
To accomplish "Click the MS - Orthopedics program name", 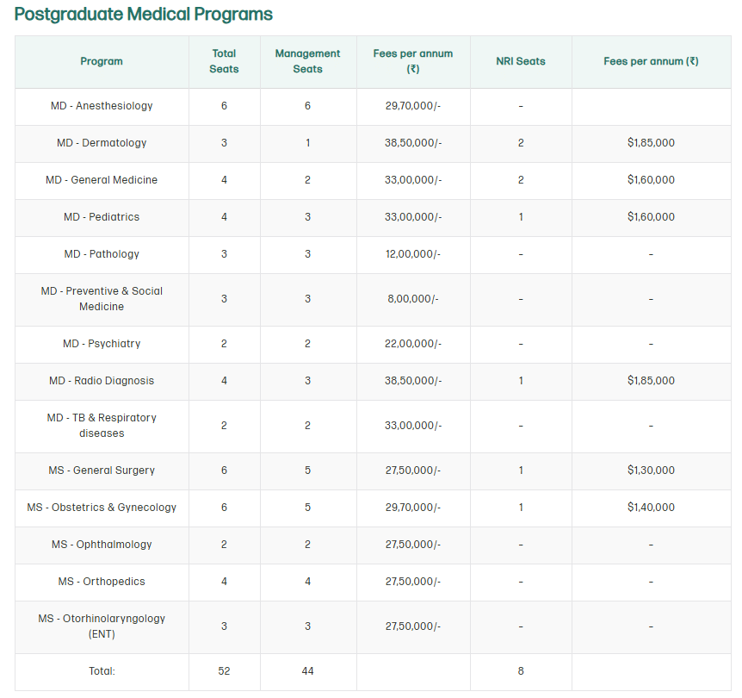I will pos(102,582).
